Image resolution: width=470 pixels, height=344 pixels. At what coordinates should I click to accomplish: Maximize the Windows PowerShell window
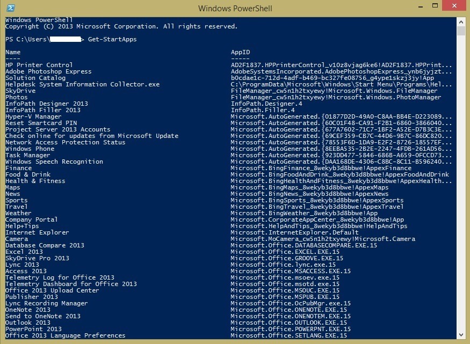click(x=435, y=6)
